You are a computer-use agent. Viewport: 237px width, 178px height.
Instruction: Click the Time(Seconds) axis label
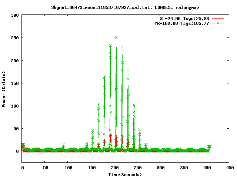click(125, 175)
